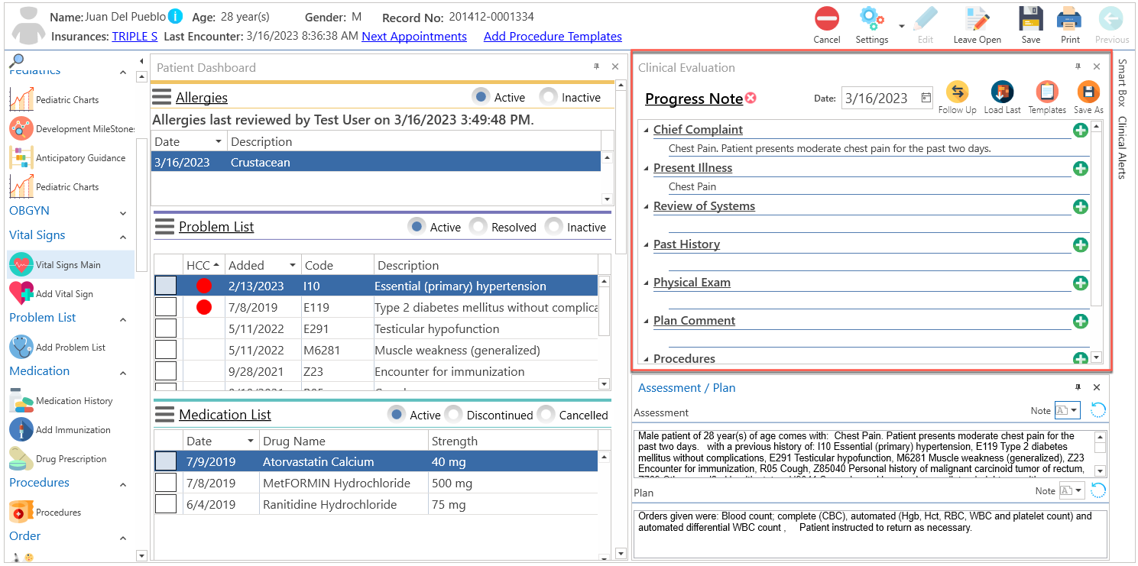
Task: Collapse the Chief Complaint section
Action: [x=644, y=129]
